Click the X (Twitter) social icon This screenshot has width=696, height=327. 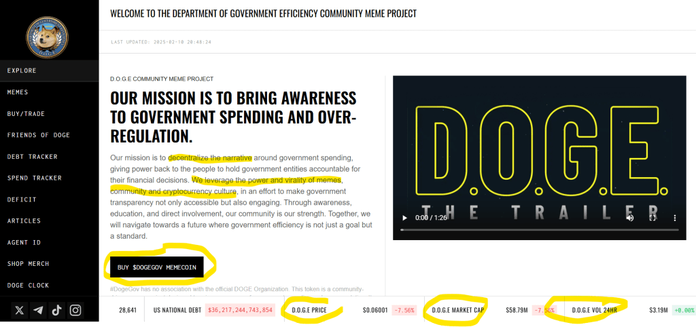tap(19, 310)
